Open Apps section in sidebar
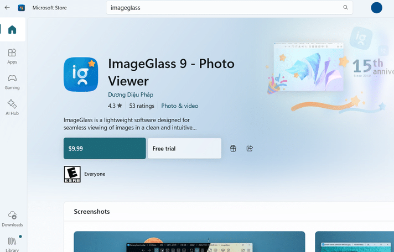 click(x=12, y=56)
